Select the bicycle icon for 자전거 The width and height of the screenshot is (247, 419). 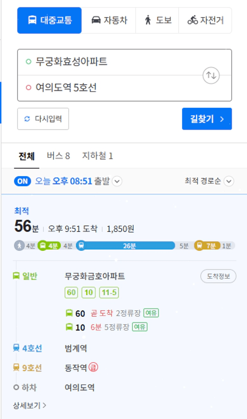pyautogui.click(x=193, y=20)
